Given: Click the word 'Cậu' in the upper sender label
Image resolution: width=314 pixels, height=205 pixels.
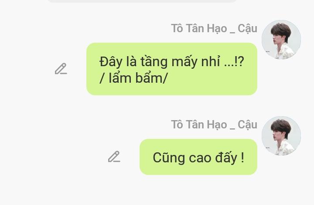Looking at the screenshot, I should tap(248, 29).
